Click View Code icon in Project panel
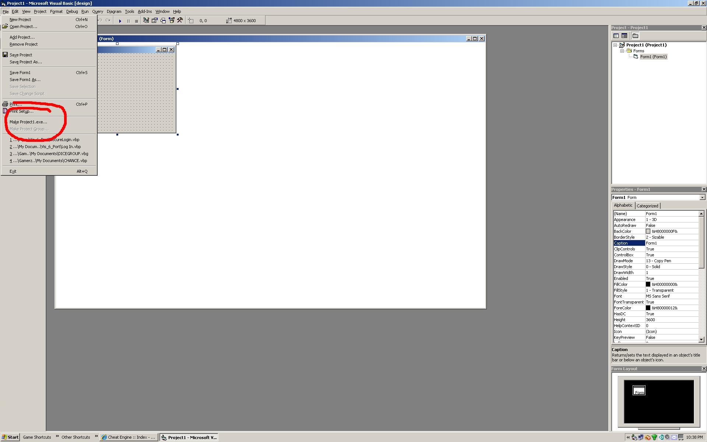The height and width of the screenshot is (442, 707). (x=616, y=36)
